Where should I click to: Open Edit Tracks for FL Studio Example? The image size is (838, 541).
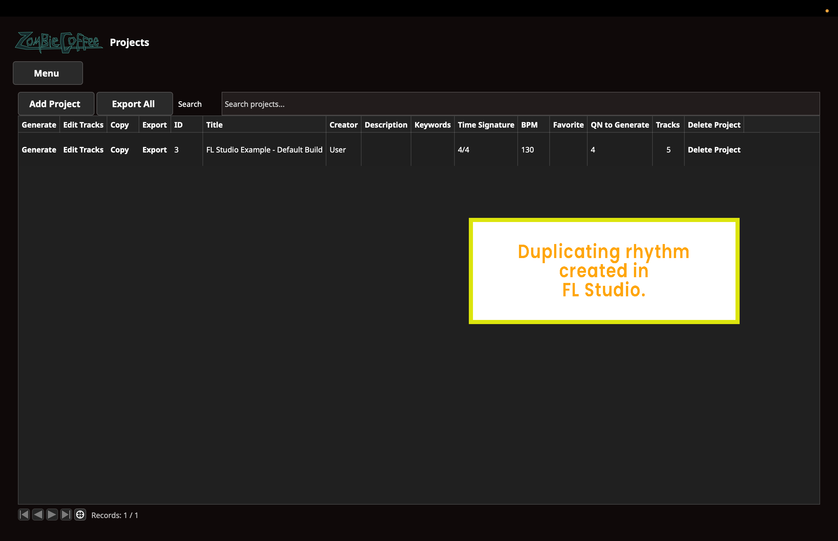coord(83,150)
